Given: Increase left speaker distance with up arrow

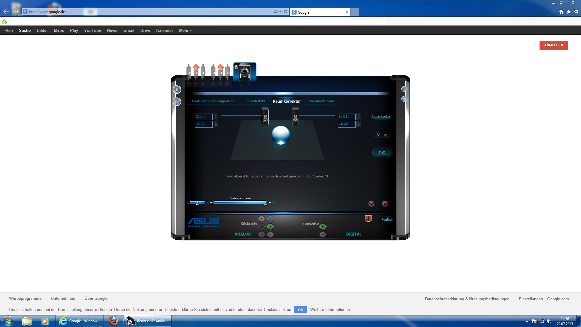Looking at the screenshot, I should pyautogui.click(x=215, y=115).
